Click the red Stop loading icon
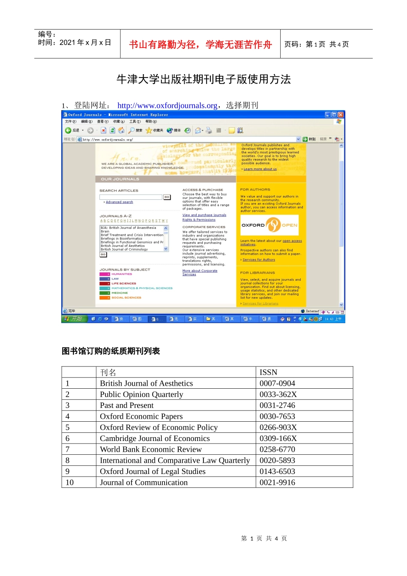The image size is (407, 576). (x=103, y=130)
